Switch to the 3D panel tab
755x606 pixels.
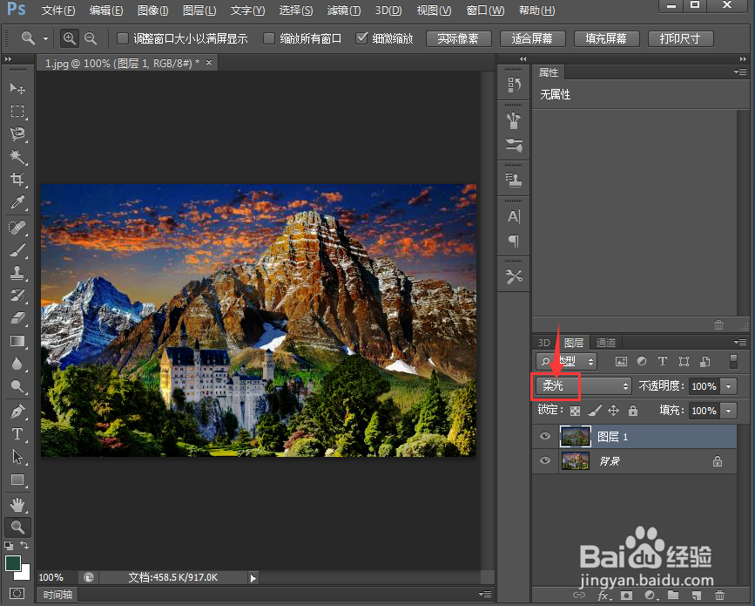(x=544, y=343)
